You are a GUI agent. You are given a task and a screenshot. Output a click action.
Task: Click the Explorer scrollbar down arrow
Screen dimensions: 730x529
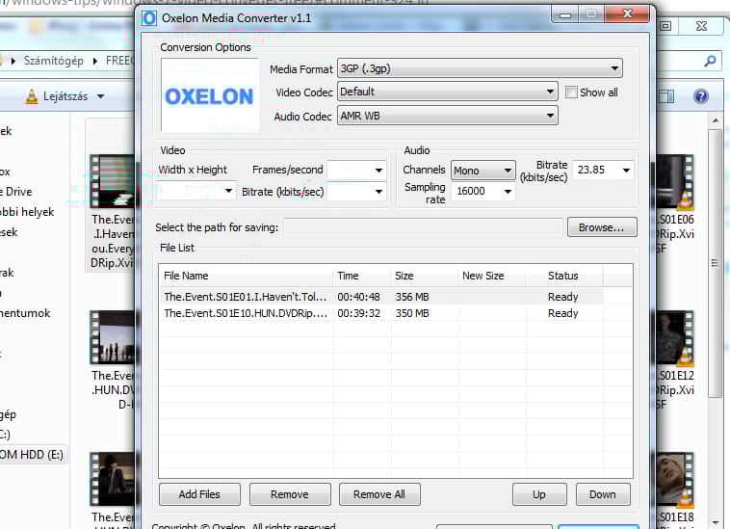(716, 522)
